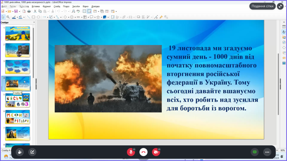Expand the symbol shapes smiley dropdown
287x161 pixels.
tap(75, 17)
